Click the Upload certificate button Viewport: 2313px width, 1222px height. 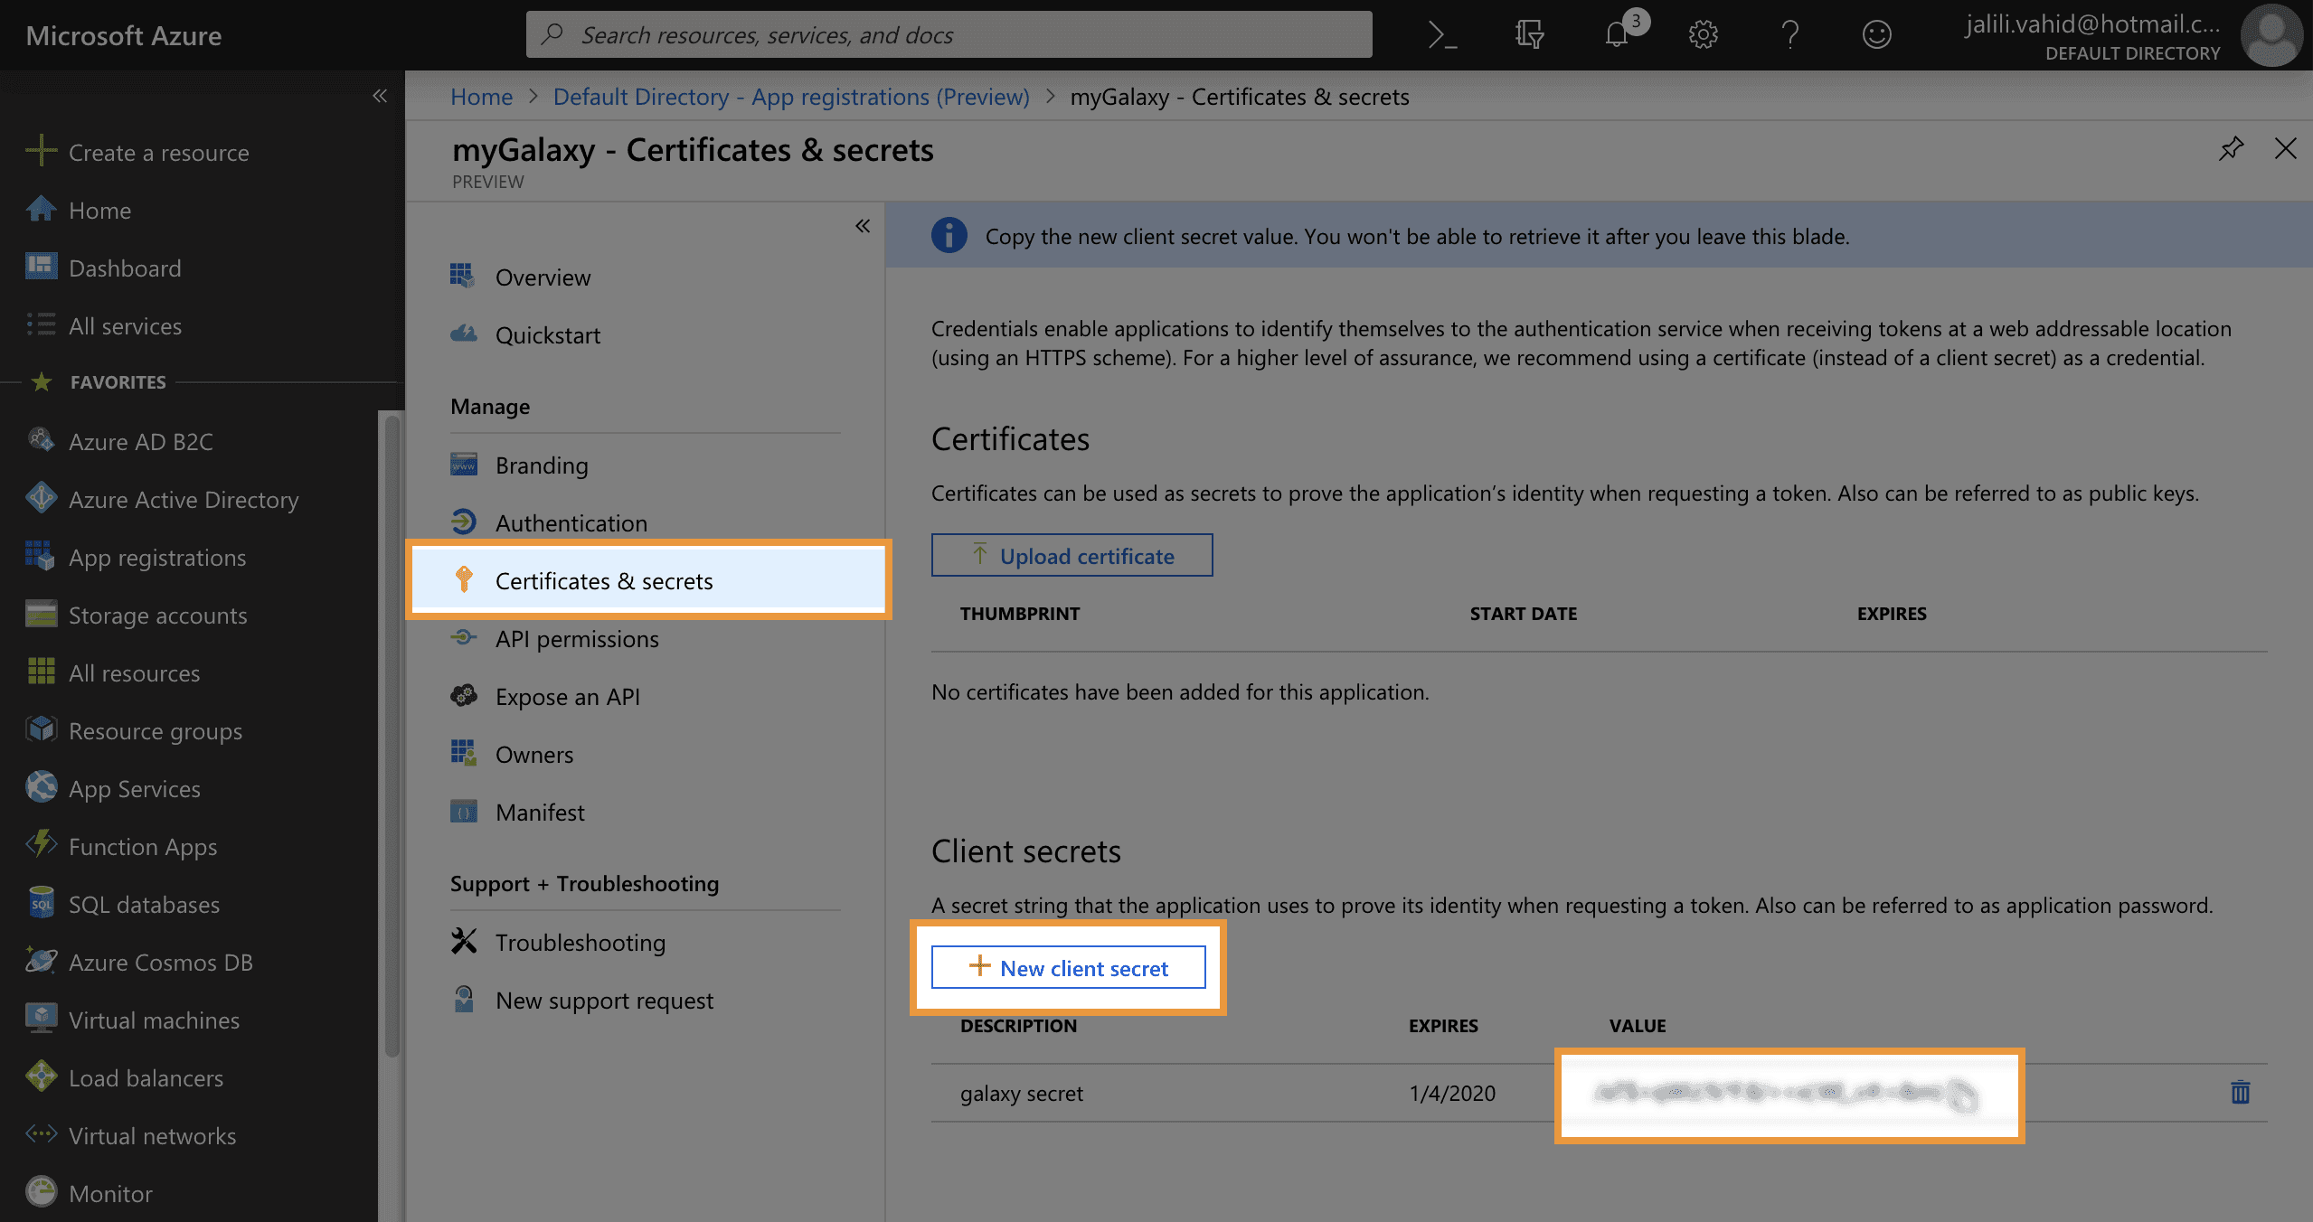(1072, 556)
